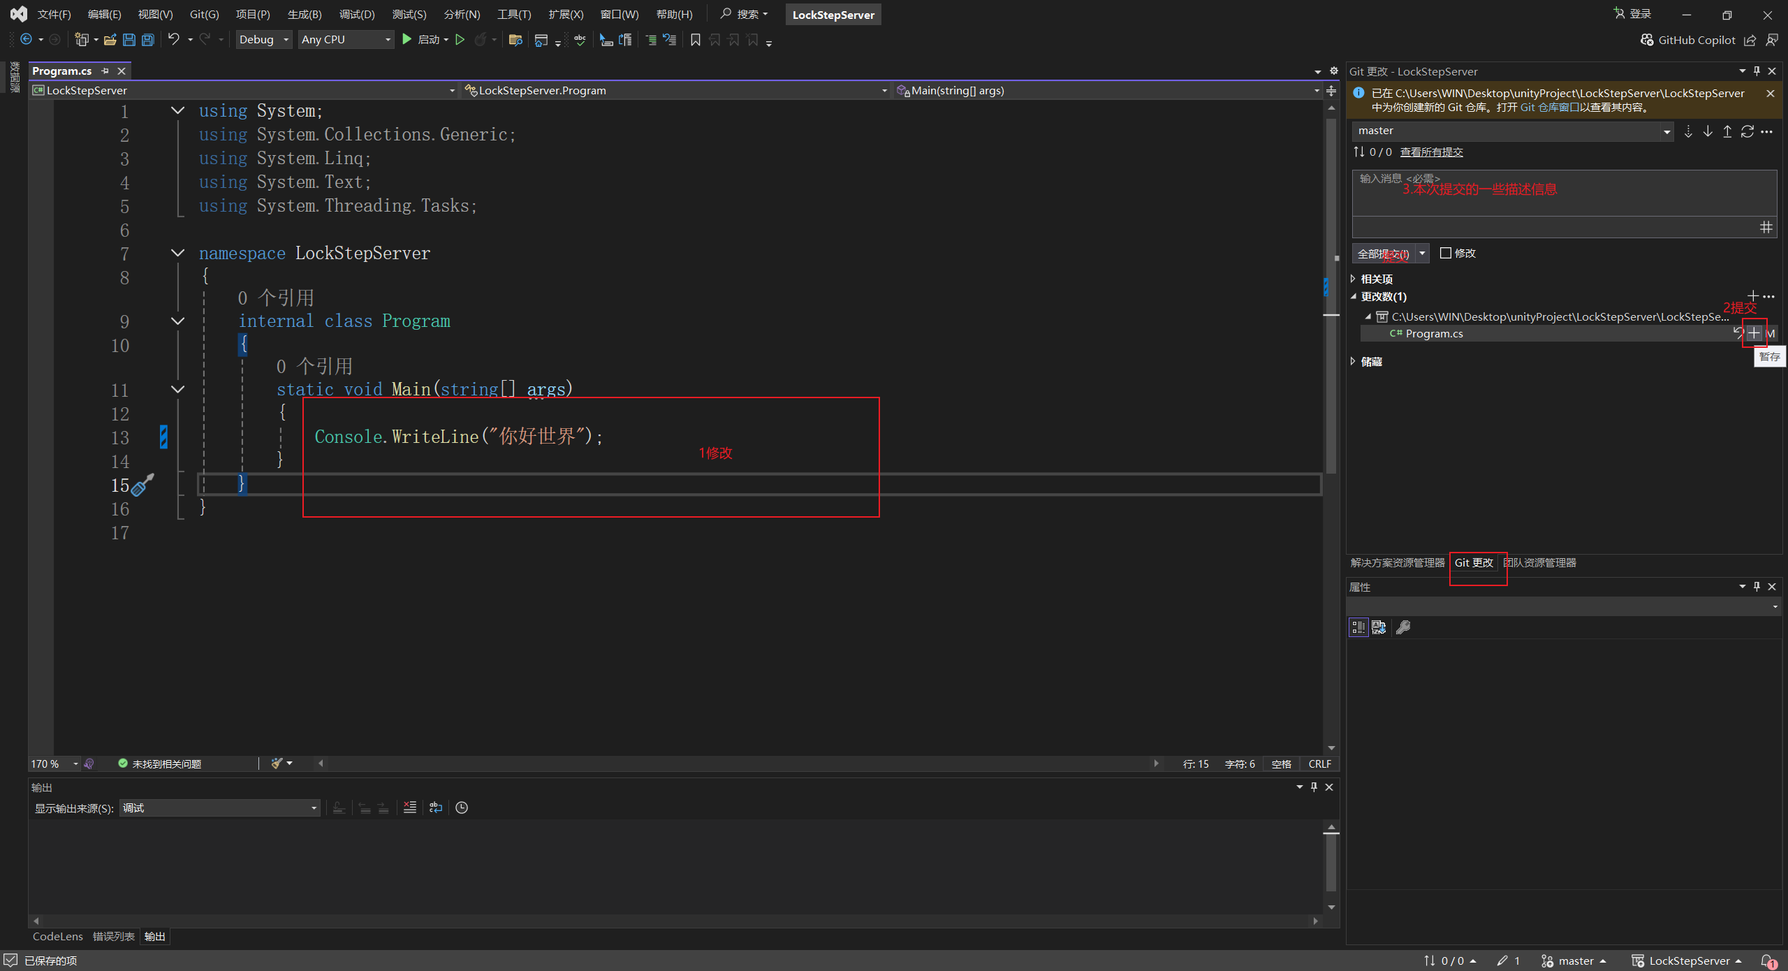1788x971 pixels.
Task: Open the 170 % zoom dropdown
Action: [54, 764]
